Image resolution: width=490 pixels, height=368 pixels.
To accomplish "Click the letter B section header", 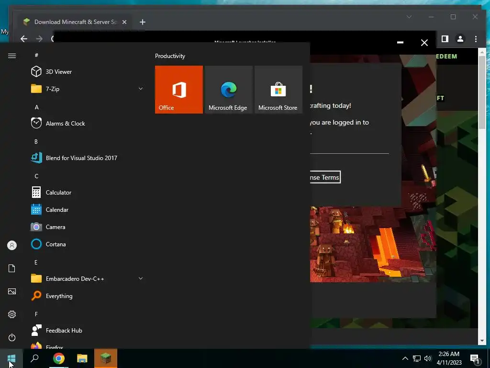I will click(x=36, y=141).
